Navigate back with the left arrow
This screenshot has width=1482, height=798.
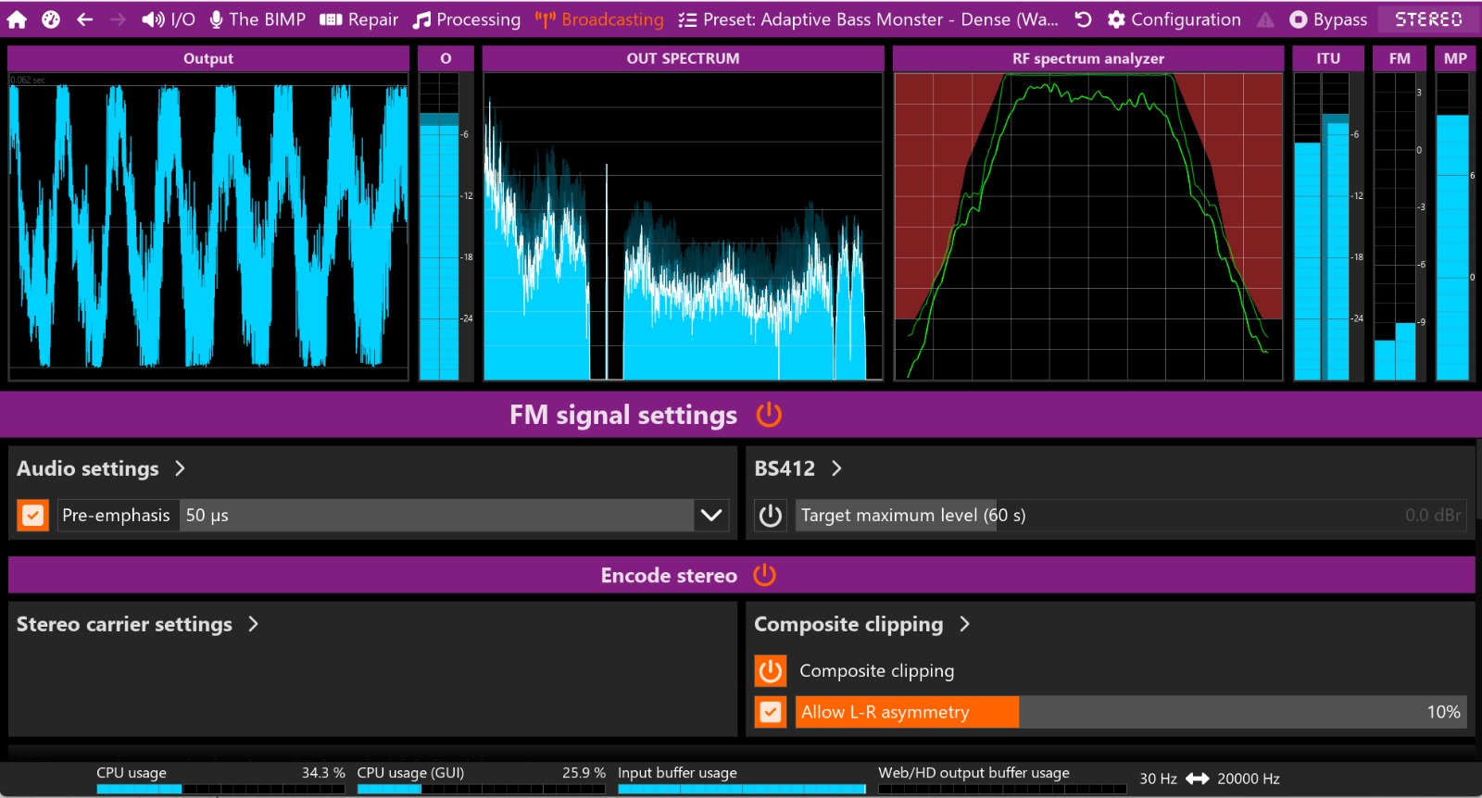(x=84, y=19)
